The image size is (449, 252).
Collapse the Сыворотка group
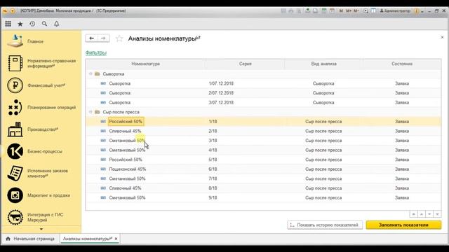[x=91, y=73]
